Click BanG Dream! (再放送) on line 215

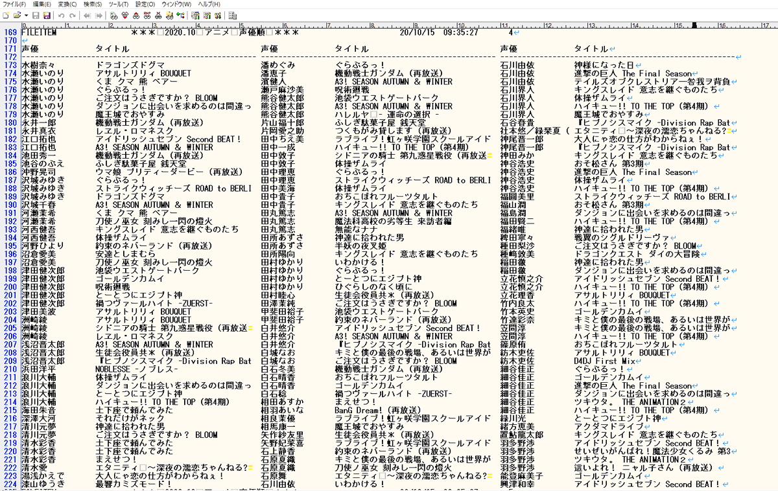[378, 409]
